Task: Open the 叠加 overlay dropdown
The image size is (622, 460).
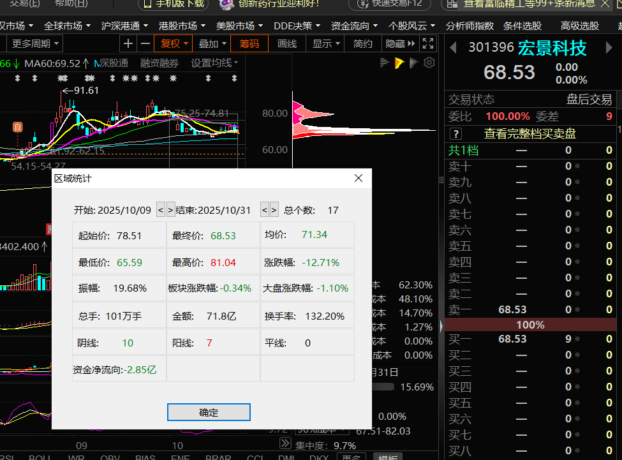Action: 212,43
